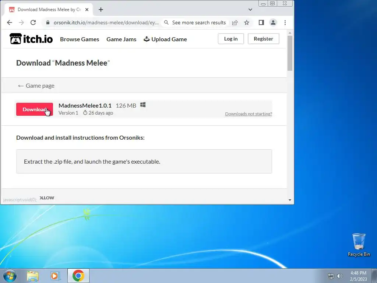The image size is (377, 283).
Task: Select the Download Madness Melee browser tab
Action: tap(48, 10)
